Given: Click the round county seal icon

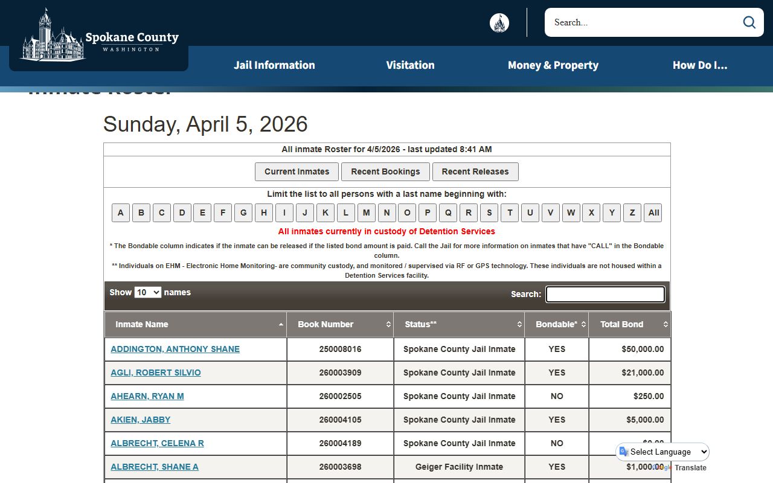Looking at the screenshot, I should [499, 23].
